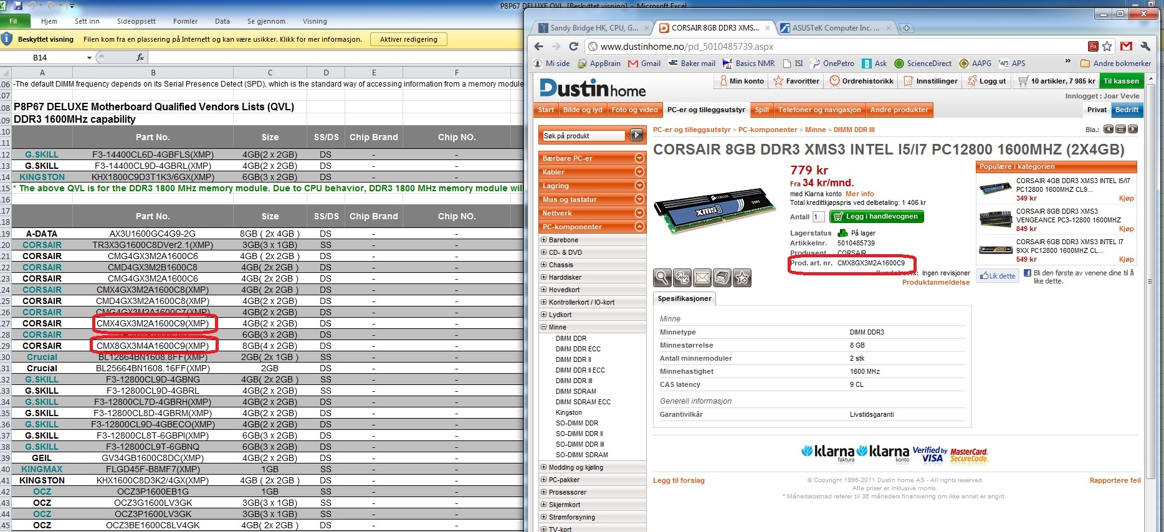This screenshot has height=532, width=1164.
Task: Click the Aktiver redigering button
Action: 409,39
